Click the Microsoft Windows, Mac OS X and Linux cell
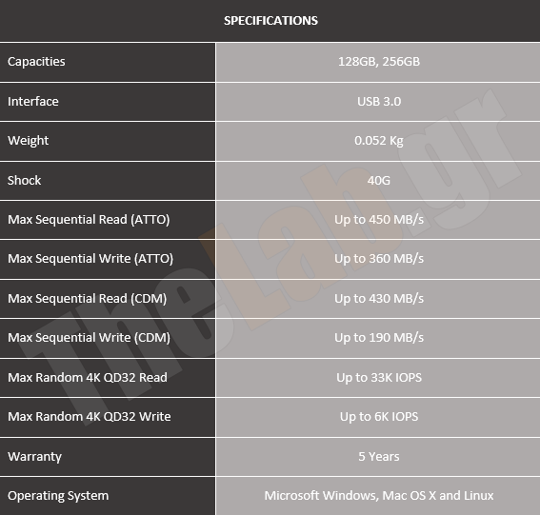540x515 pixels. pos(379,495)
